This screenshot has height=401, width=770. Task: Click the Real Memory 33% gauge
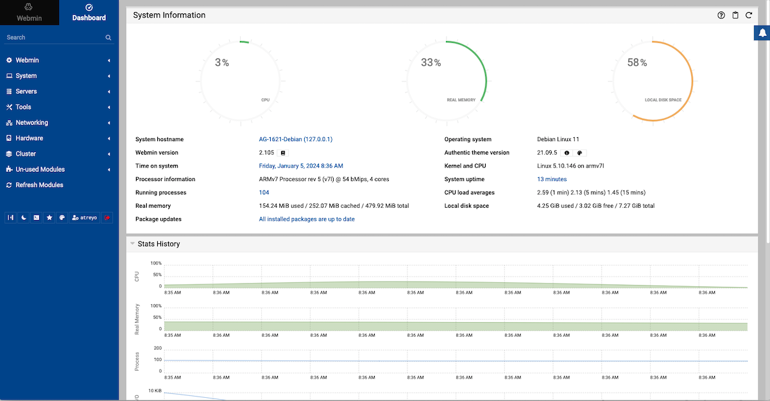click(x=447, y=81)
